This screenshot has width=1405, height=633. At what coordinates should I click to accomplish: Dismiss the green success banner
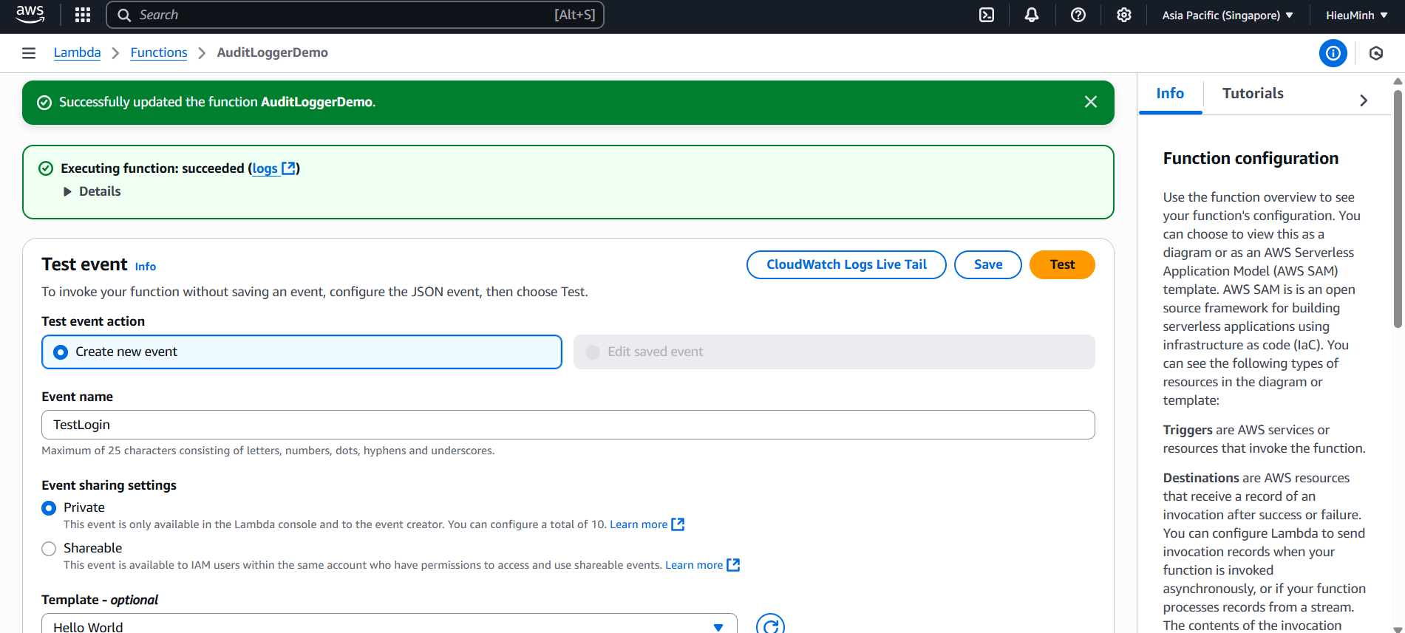pos(1091,102)
